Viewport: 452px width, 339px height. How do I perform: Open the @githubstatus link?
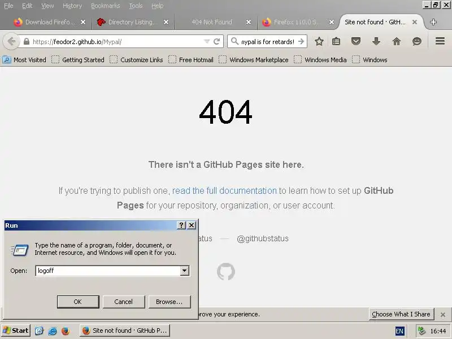pyautogui.click(x=262, y=238)
